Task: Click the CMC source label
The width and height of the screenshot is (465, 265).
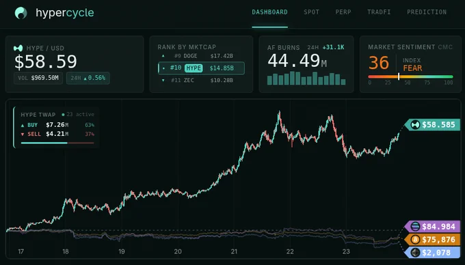Action: click(445, 47)
